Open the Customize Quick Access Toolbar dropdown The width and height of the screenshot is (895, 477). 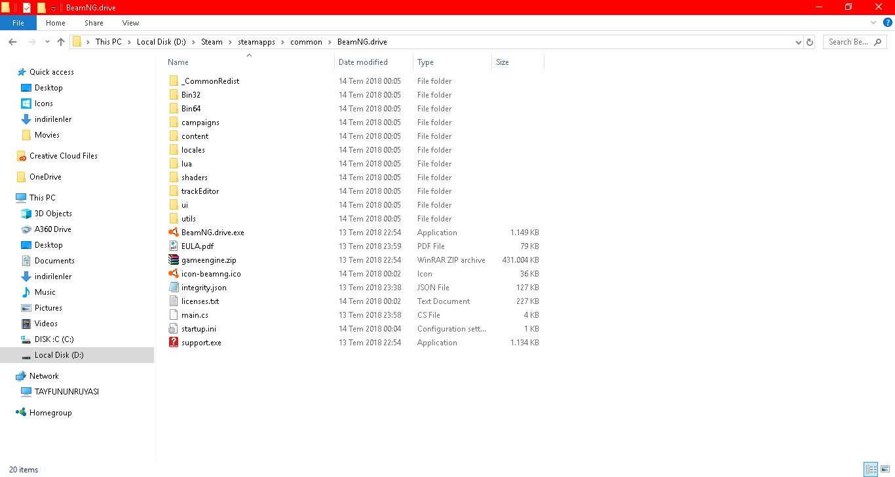tap(53, 8)
